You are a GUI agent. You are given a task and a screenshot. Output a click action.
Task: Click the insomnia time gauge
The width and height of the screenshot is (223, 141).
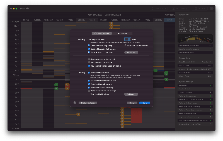[195, 38]
